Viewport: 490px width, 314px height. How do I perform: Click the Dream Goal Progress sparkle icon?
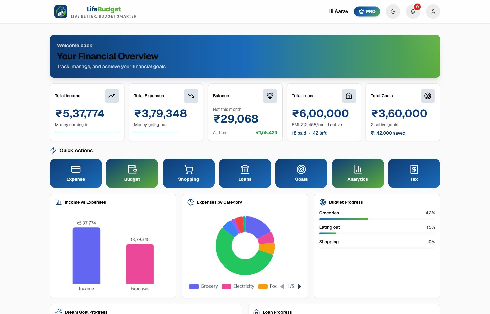[59, 312]
